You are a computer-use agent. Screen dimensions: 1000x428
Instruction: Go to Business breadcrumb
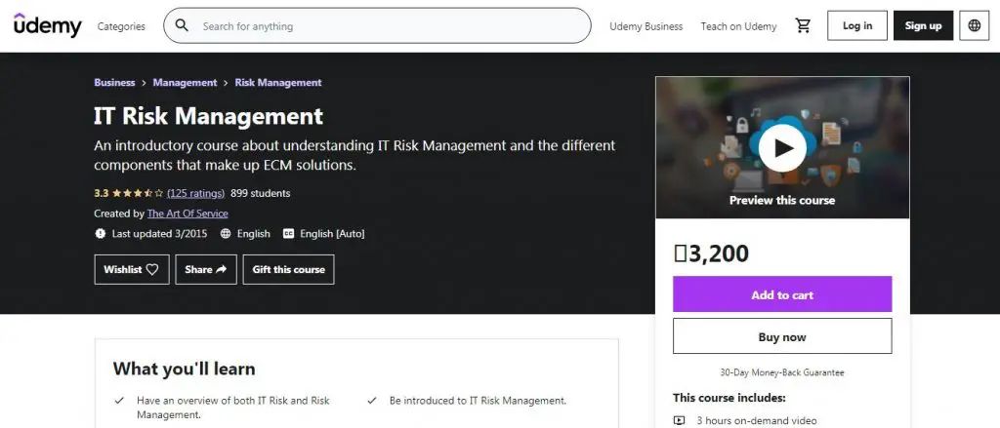114,83
